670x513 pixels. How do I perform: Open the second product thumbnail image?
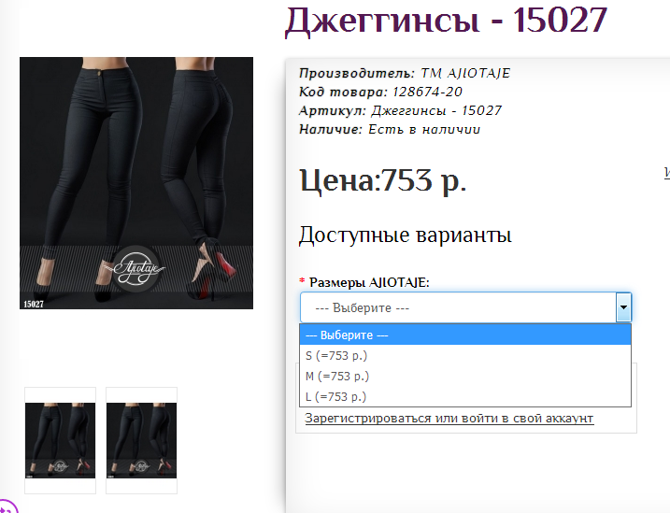click(x=141, y=440)
